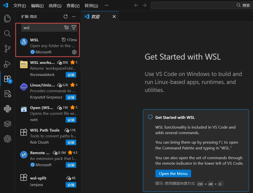Click the Get Started with WSL heading
253x193 pixels.
pyautogui.click(x=183, y=57)
